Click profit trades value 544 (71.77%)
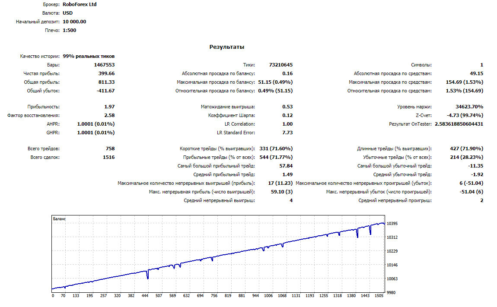The height and width of the screenshot is (307, 497). [276, 157]
